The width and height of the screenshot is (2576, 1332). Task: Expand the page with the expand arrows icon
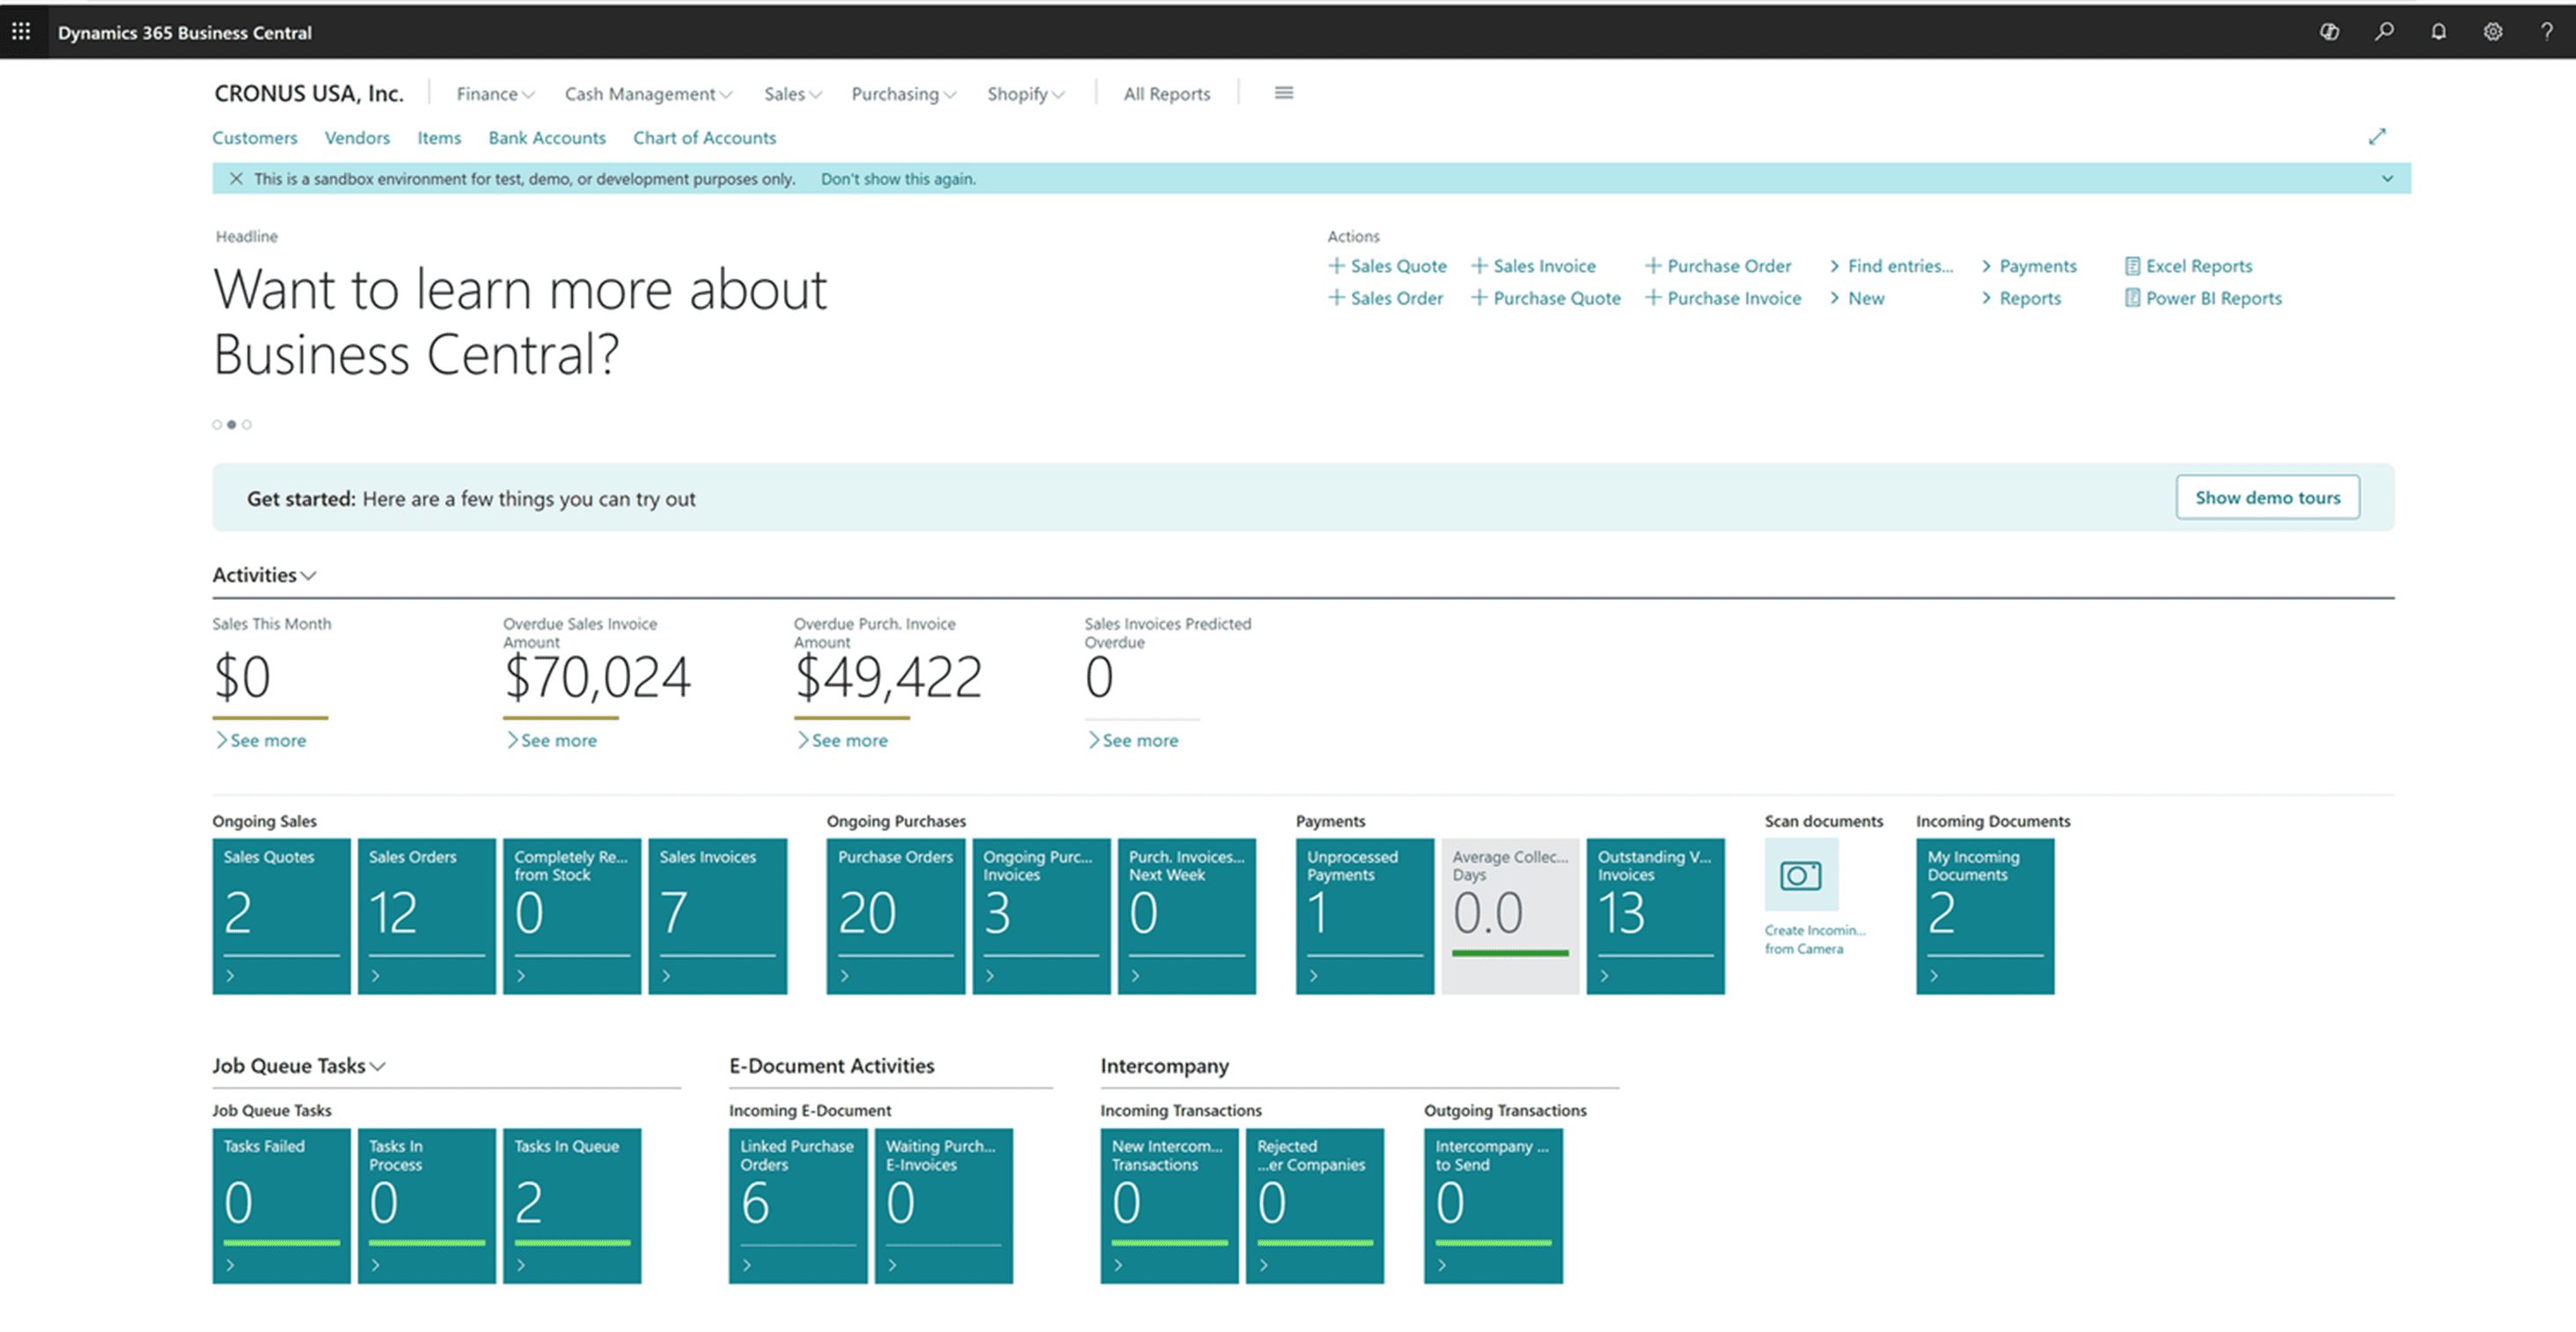pyautogui.click(x=2376, y=137)
